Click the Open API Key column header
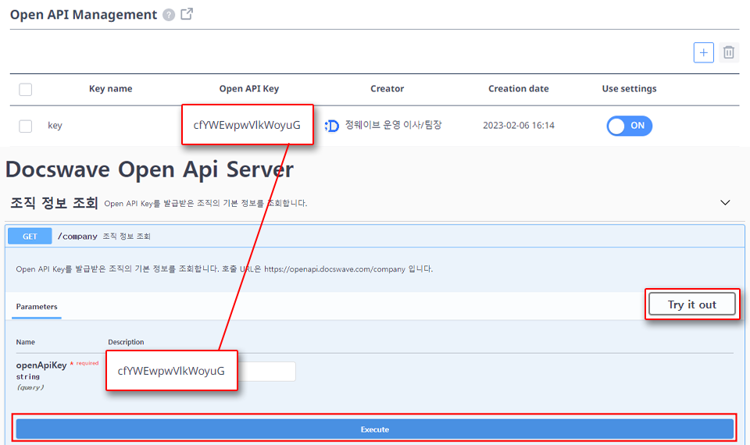This screenshot has height=445, width=750. point(248,89)
